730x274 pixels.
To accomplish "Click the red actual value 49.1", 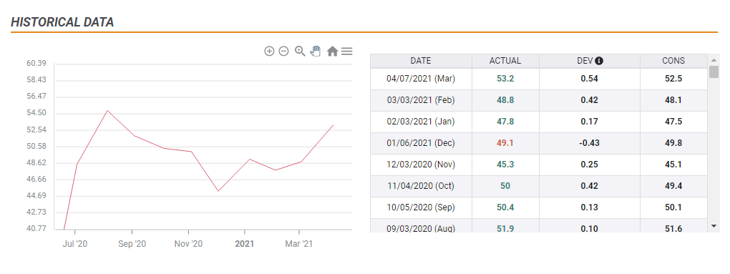I will 505,143.
